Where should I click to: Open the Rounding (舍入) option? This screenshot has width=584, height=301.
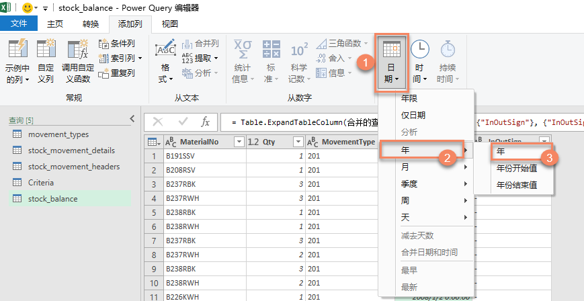click(x=334, y=58)
